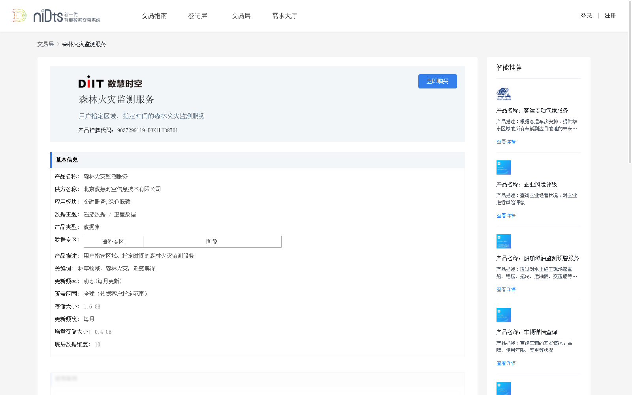
Task: Click the 卫星数据 topic text
Action: [125, 214]
